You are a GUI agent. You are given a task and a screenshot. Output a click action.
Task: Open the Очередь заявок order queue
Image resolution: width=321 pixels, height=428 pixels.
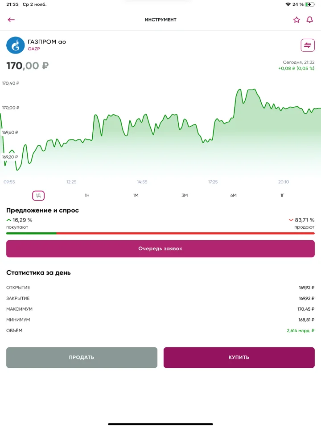pyautogui.click(x=160, y=249)
